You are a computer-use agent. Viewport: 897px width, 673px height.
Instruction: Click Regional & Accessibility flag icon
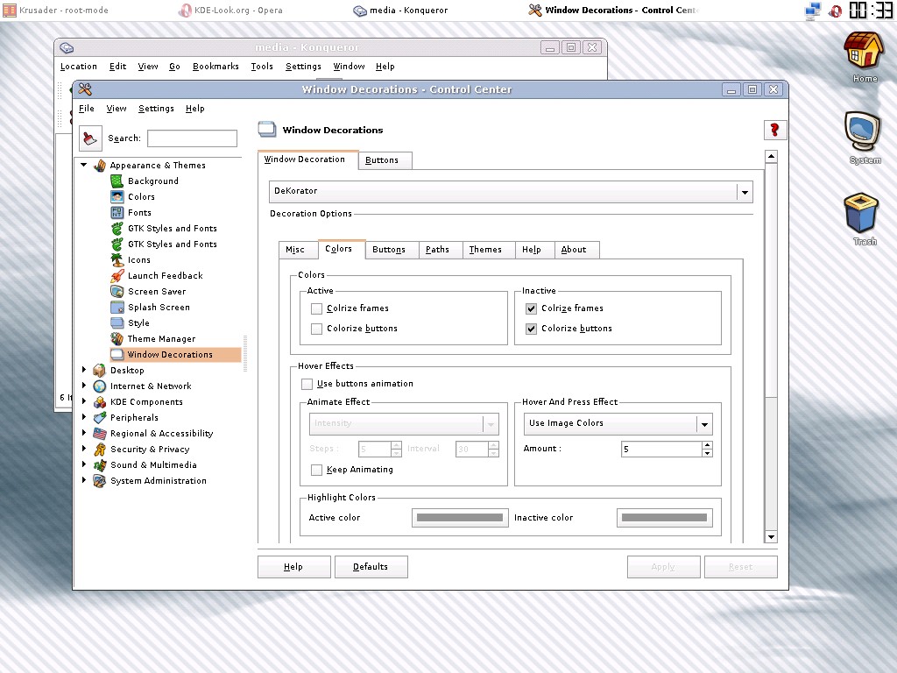point(100,434)
